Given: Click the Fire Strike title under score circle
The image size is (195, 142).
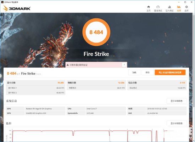Looking at the screenshot, I should [96, 54].
